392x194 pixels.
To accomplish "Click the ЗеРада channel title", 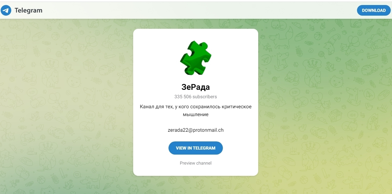I will 196,87.
